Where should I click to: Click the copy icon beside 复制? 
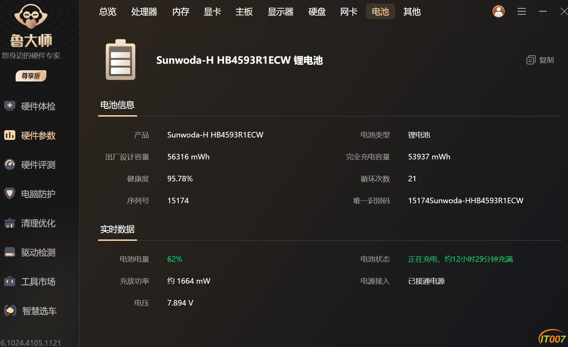pos(531,60)
